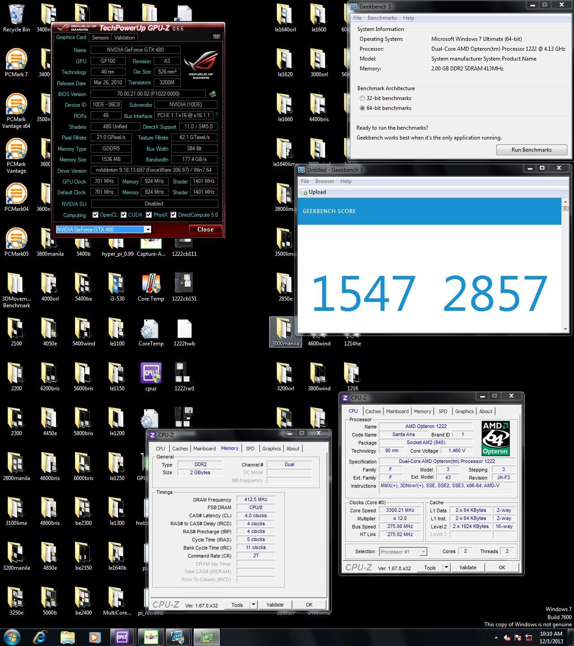Image resolution: width=574 pixels, height=646 pixels.
Task: Open Browser menu in Geekbench results window
Action: click(x=325, y=181)
